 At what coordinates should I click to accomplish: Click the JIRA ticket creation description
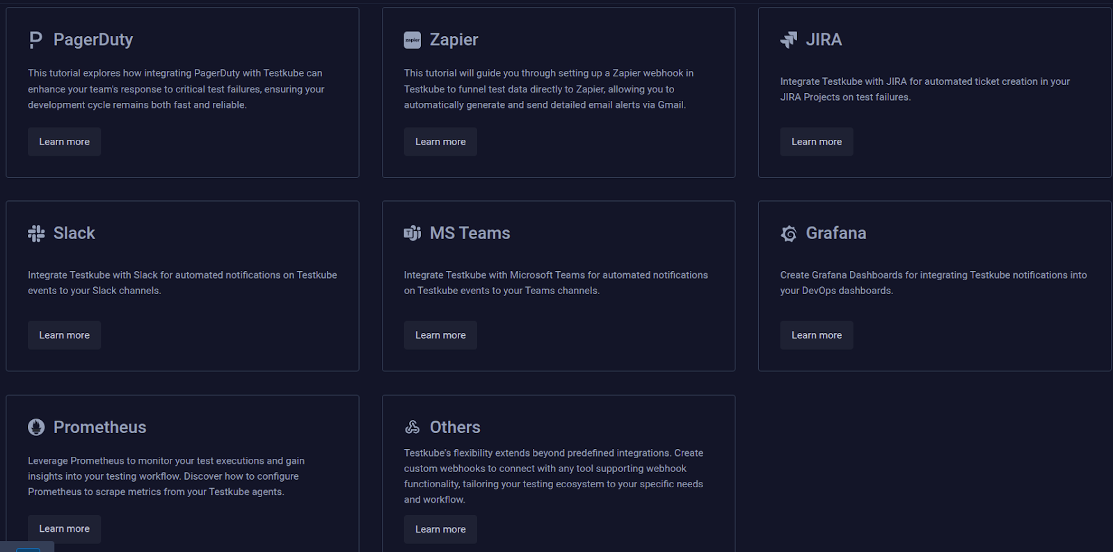pos(925,89)
